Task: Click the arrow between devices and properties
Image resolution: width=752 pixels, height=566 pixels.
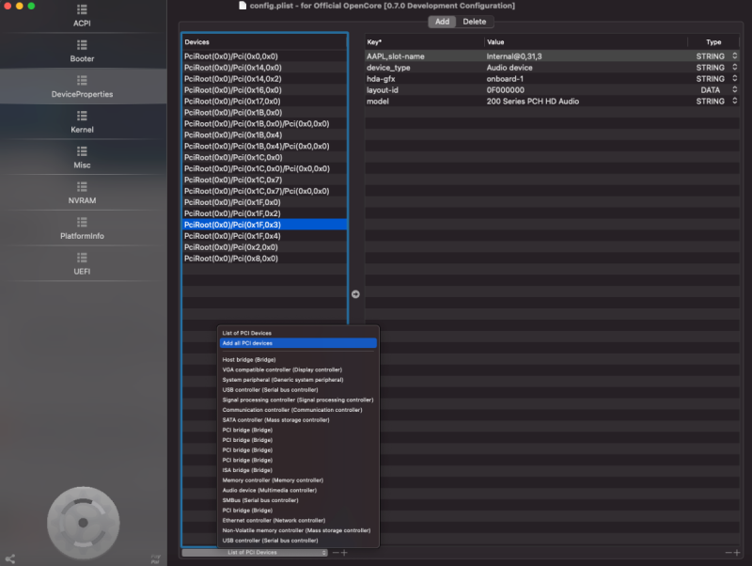Action: pos(355,294)
